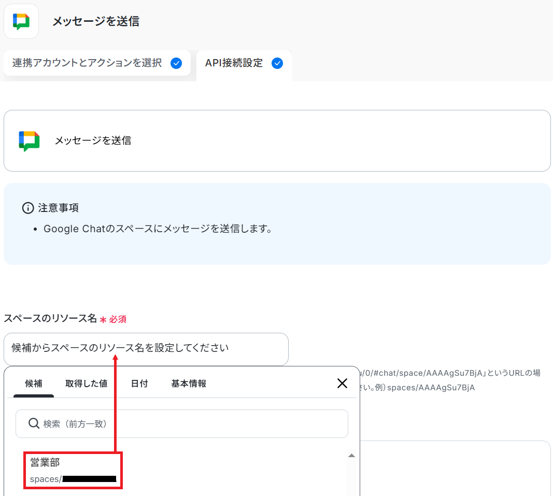Open the 連携アカウントとアクションを選択 step tab
Screen dimensions: 553x496
87,63
